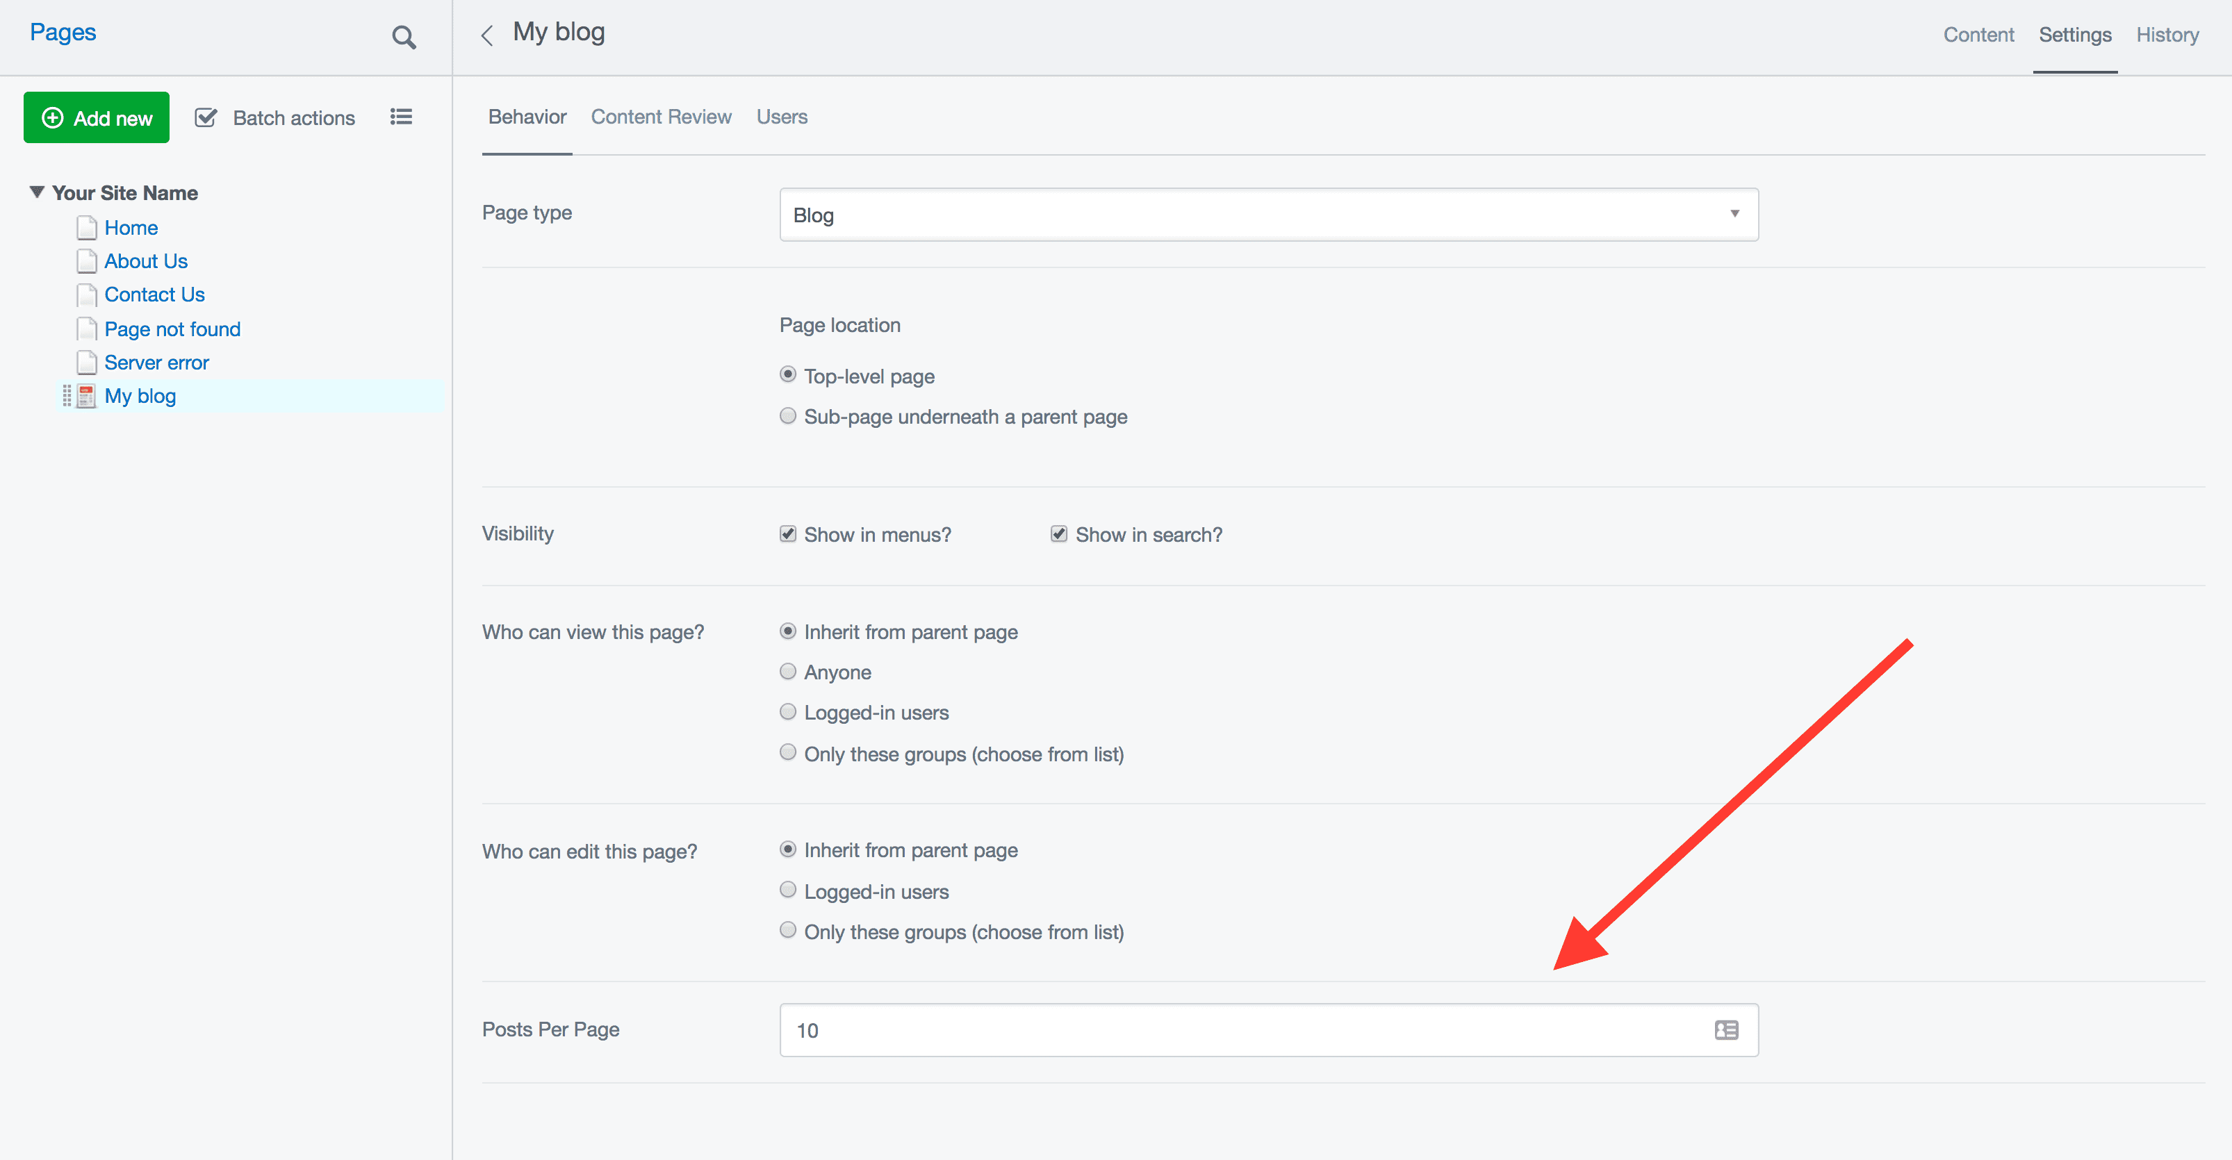The height and width of the screenshot is (1160, 2232).
Task: Switch to the History tab
Action: tap(2167, 35)
